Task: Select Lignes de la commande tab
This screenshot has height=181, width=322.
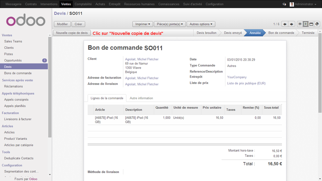Action: click(107, 98)
